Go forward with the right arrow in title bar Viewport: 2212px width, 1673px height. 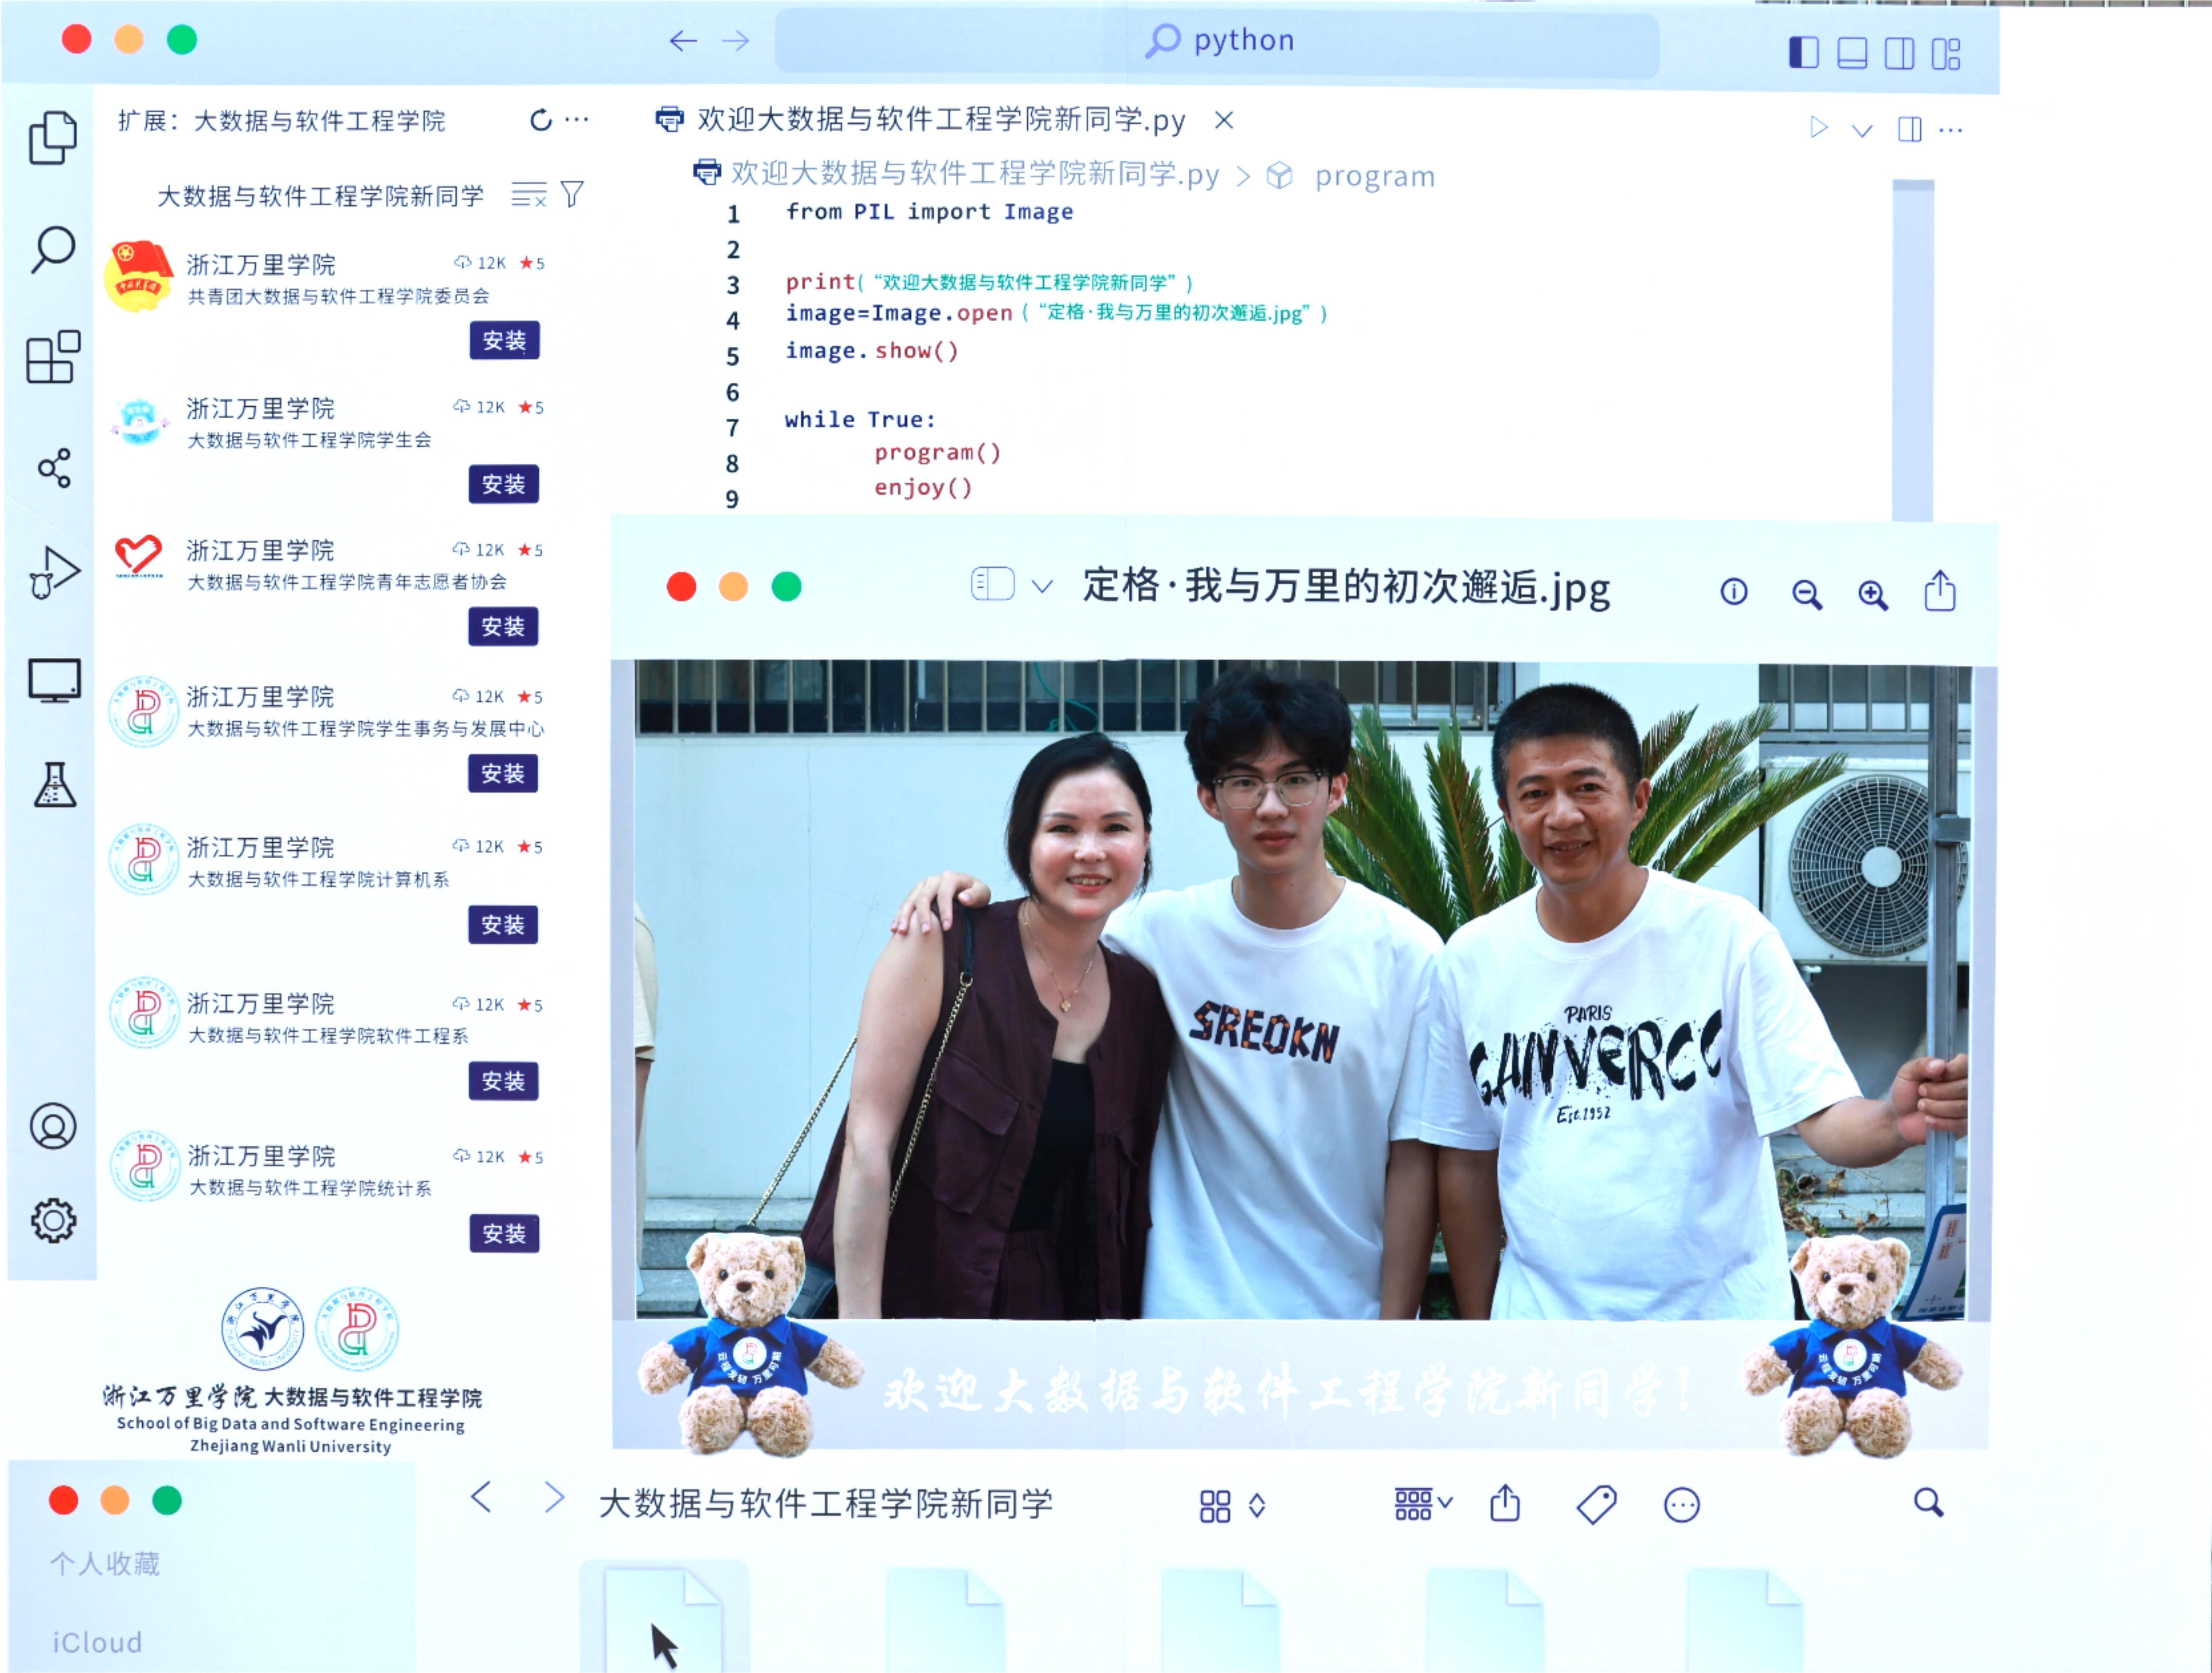[x=736, y=41]
